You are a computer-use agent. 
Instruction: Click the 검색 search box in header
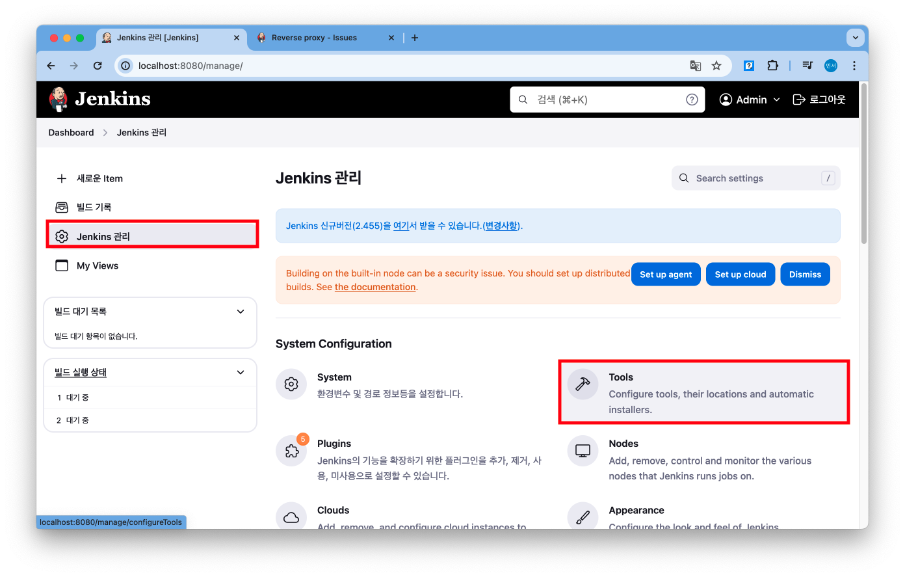(x=607, y=100)
